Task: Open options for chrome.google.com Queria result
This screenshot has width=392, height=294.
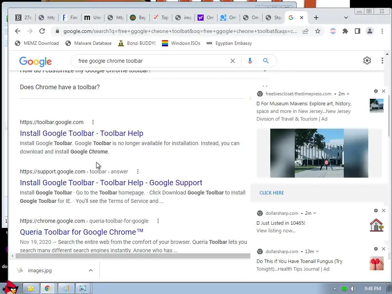Action: (x=158, y=221)
